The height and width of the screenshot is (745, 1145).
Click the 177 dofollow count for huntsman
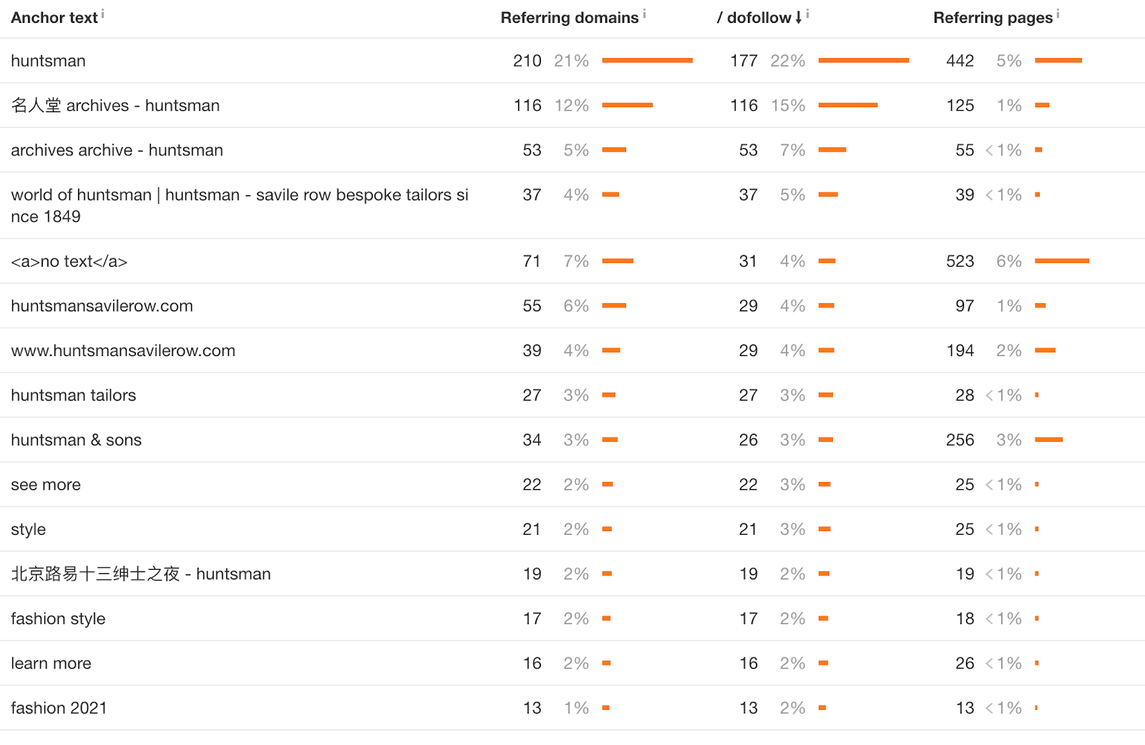[744, 61]
